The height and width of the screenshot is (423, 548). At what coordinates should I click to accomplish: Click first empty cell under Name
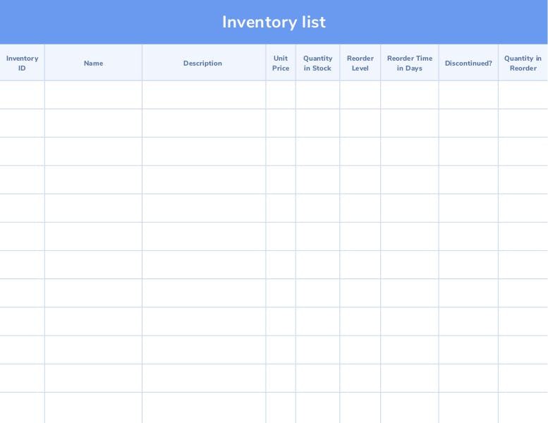(93, 95)
